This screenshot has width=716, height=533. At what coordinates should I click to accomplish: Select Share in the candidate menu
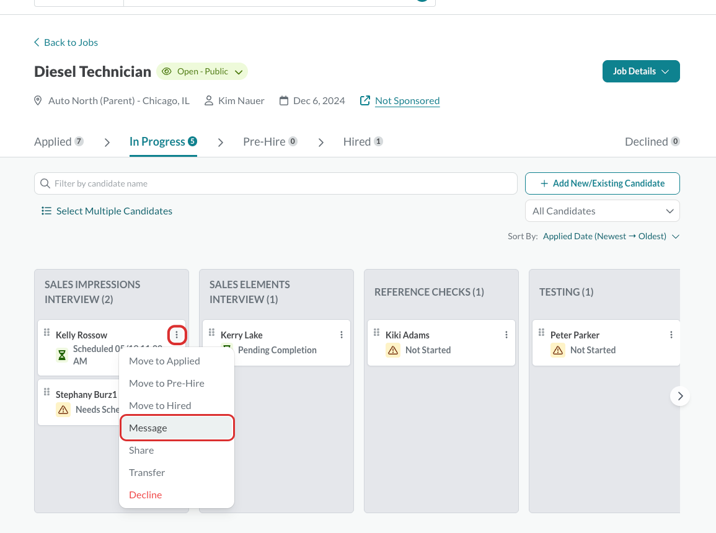(177, 451)
